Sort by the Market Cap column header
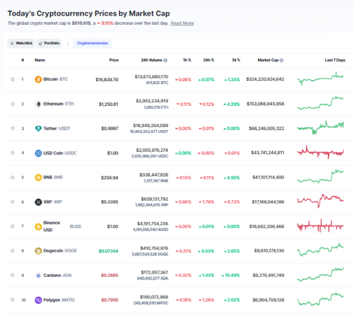The image size is (353, 314). (268, 60)
